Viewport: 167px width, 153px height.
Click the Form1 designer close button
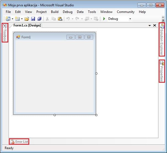click(89, 37)
